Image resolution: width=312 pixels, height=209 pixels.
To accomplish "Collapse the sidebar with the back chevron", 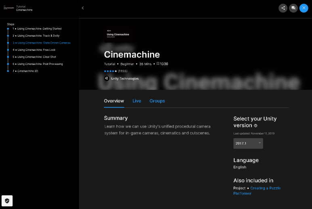I will coord(83,8).
